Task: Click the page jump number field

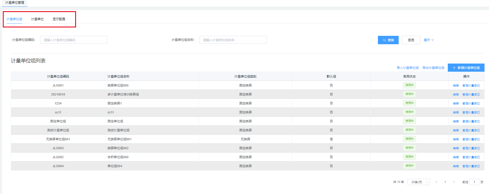Action: (474, 182)
